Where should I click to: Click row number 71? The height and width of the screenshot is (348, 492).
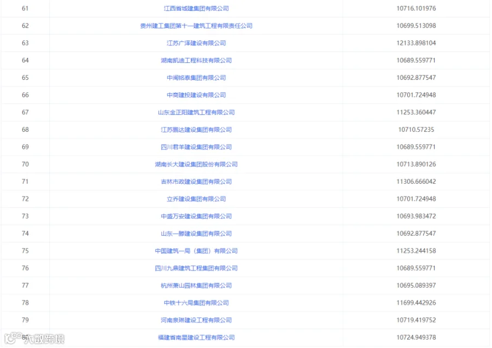pyautogui.click(x=25, y=182)
